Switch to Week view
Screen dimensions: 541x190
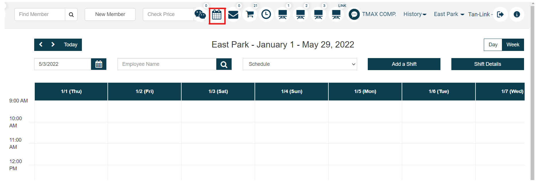click(513, 45)
